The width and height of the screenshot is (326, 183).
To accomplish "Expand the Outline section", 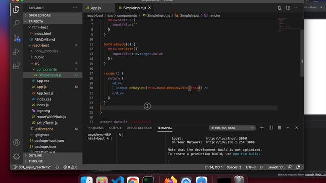I will pyautogui.click(x=52, y=155).
